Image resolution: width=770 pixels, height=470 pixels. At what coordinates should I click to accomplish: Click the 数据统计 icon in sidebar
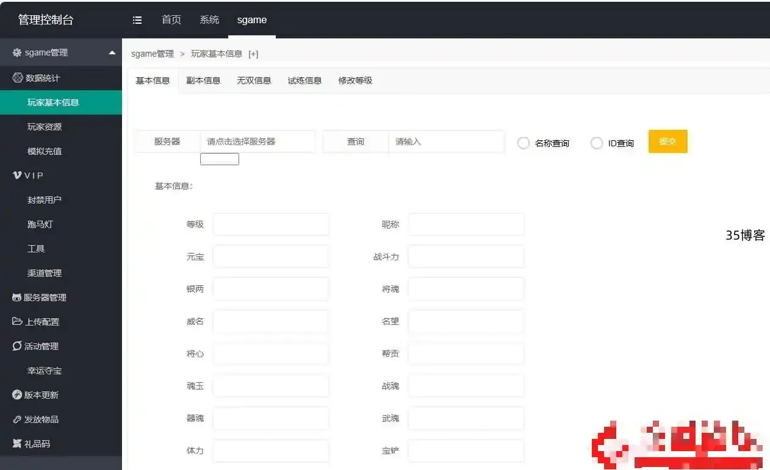click(18, 78)
